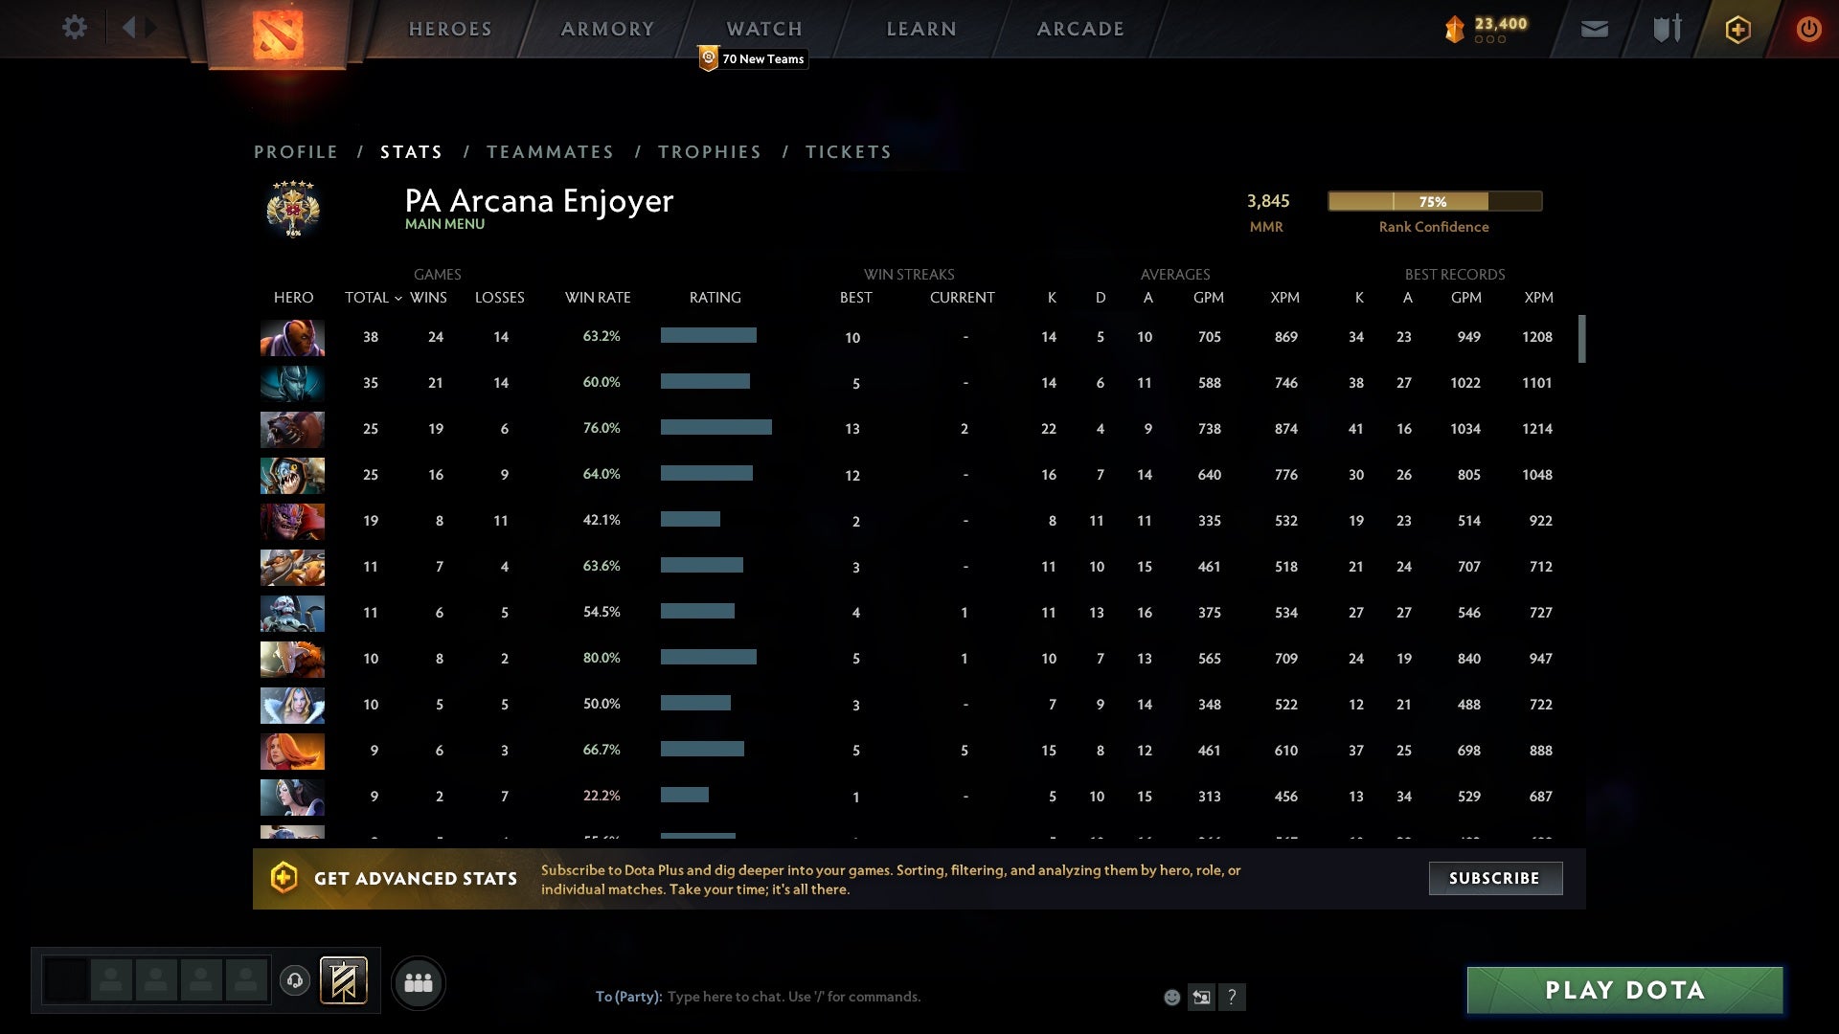Click the SUBSCRIBE button for Dota Plus
This screenshot has width=1839, height=1034.
pos(1495,878)
